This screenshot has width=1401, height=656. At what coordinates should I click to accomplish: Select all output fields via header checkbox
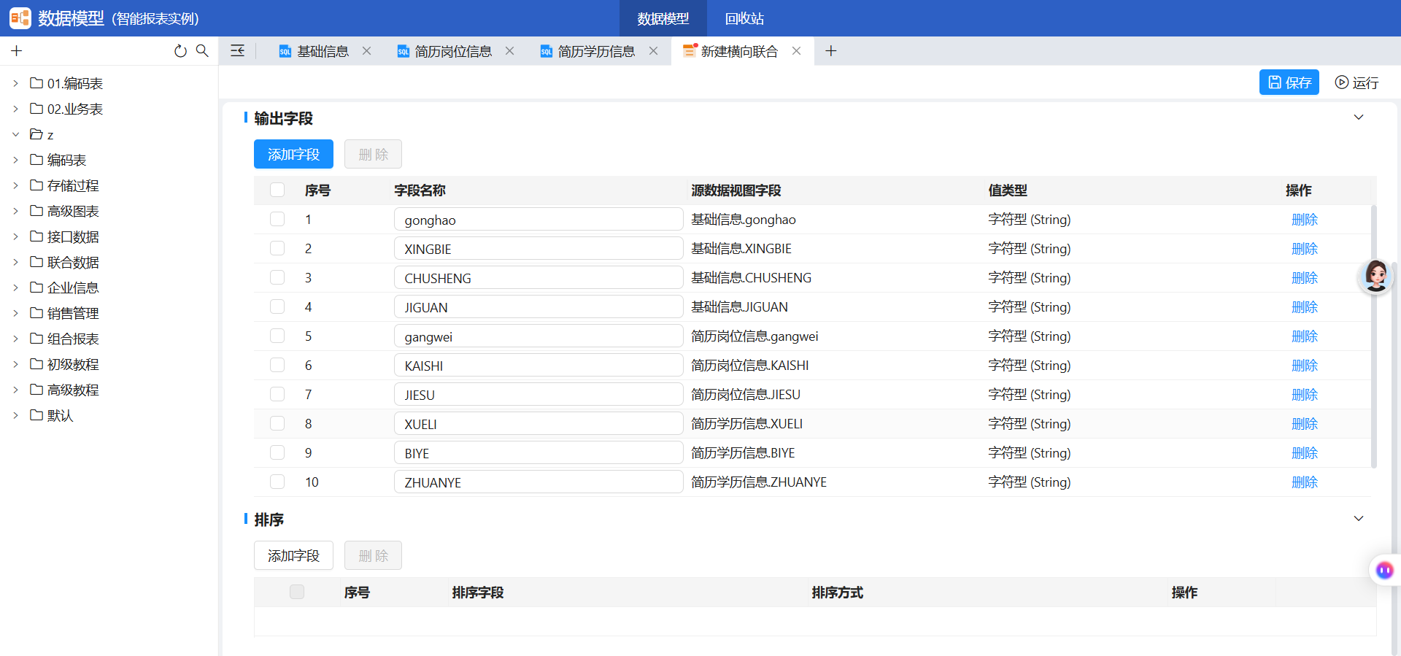point(277,190)
